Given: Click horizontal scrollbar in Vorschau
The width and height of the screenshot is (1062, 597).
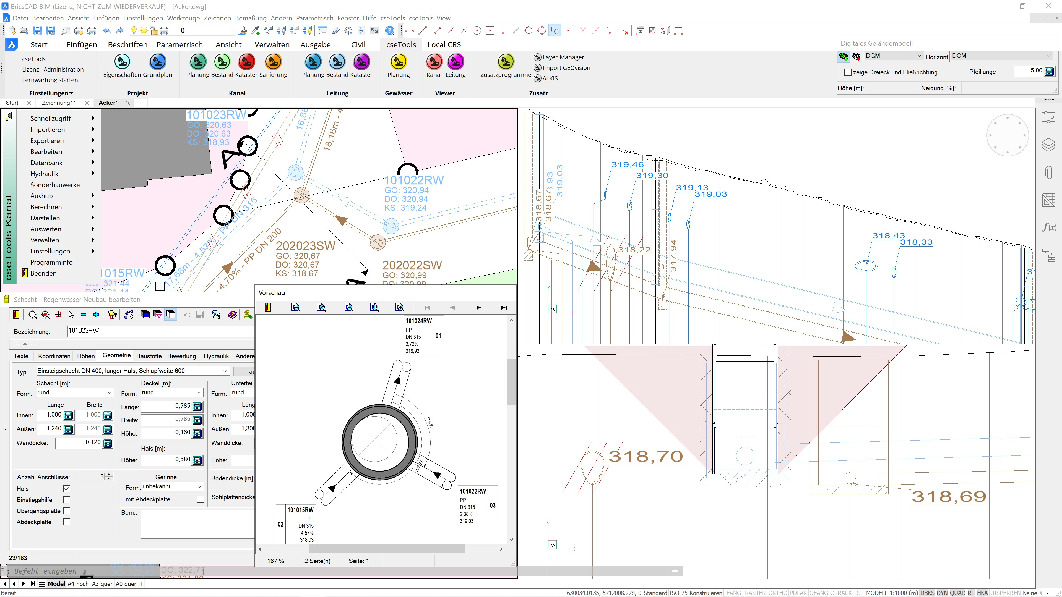Looking at the screenshot, I should pos(387,549).
